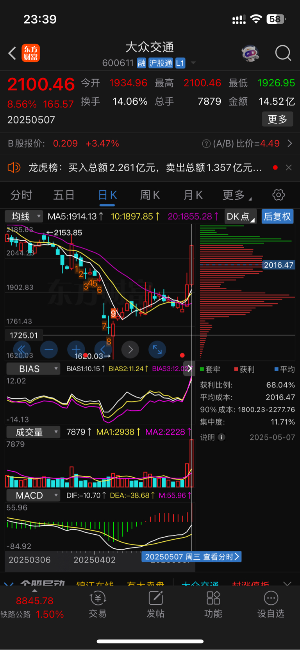Tap 集中度 11.71% value

click(x=283, y=422)
